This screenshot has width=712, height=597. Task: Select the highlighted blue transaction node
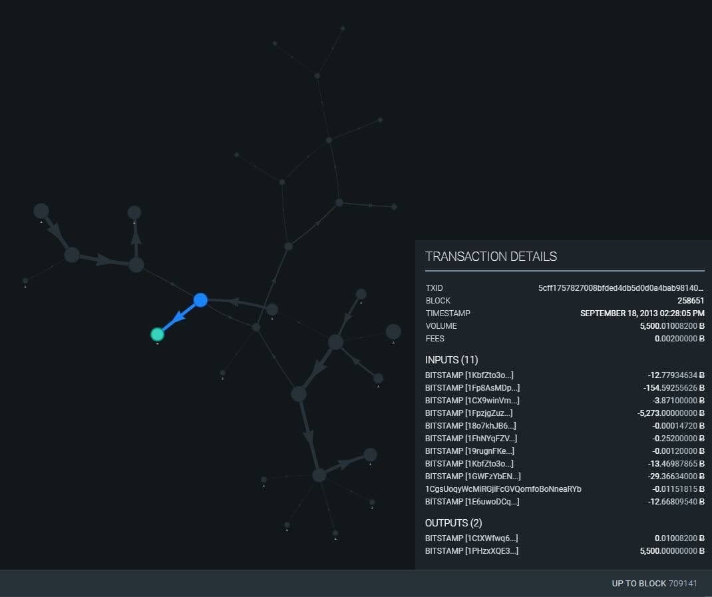pyautogui.click(x=200, y=300)
